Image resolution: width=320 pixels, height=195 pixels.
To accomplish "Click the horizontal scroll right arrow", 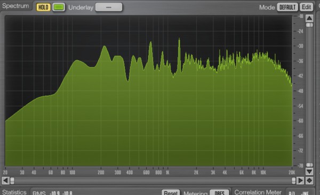I will coord(300,181).
